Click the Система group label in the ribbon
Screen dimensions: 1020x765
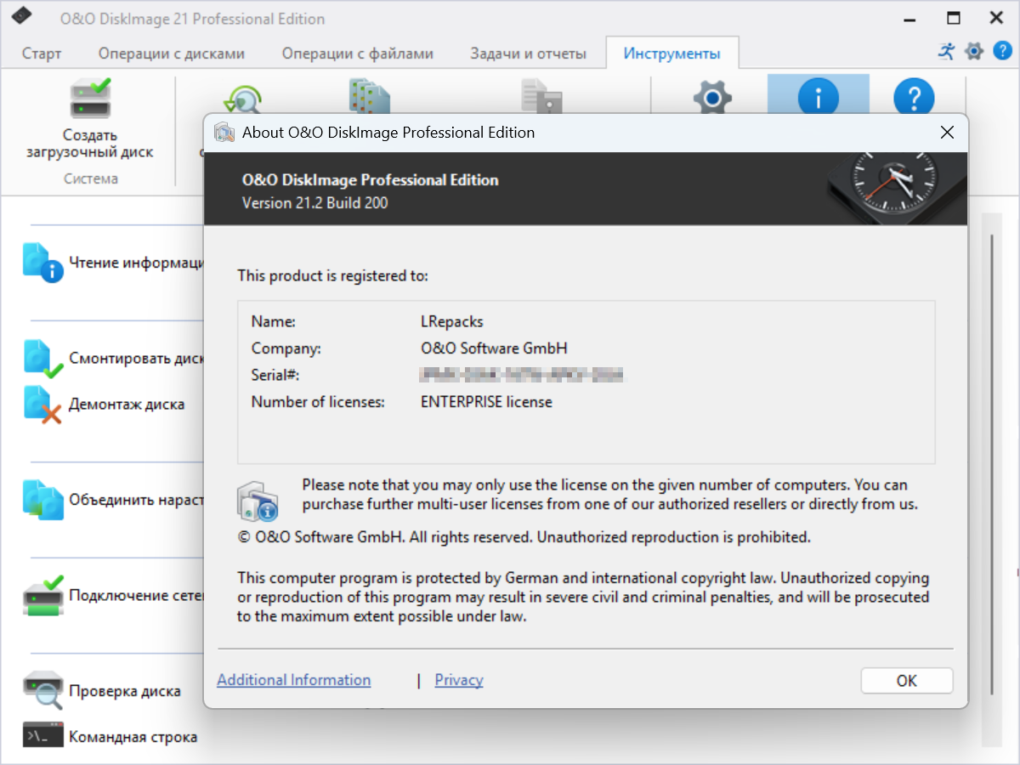pyautogui.click(x=91, y=178)
